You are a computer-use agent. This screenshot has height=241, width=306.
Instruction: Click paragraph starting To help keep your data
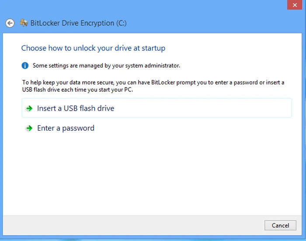(153, 86)
